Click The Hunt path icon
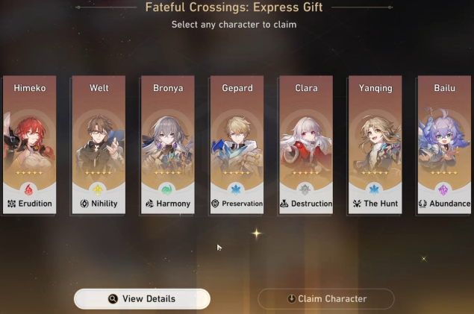 click(x=357, y=204)
